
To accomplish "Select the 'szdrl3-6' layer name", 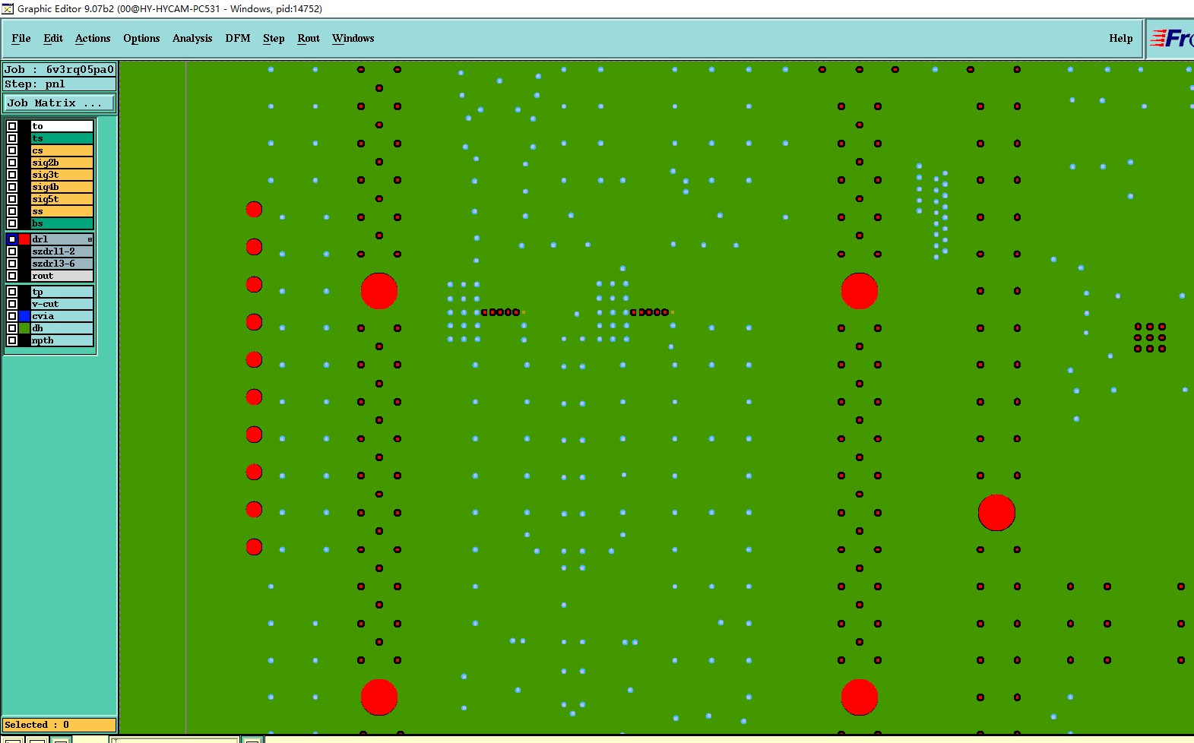I will [62, 264].
